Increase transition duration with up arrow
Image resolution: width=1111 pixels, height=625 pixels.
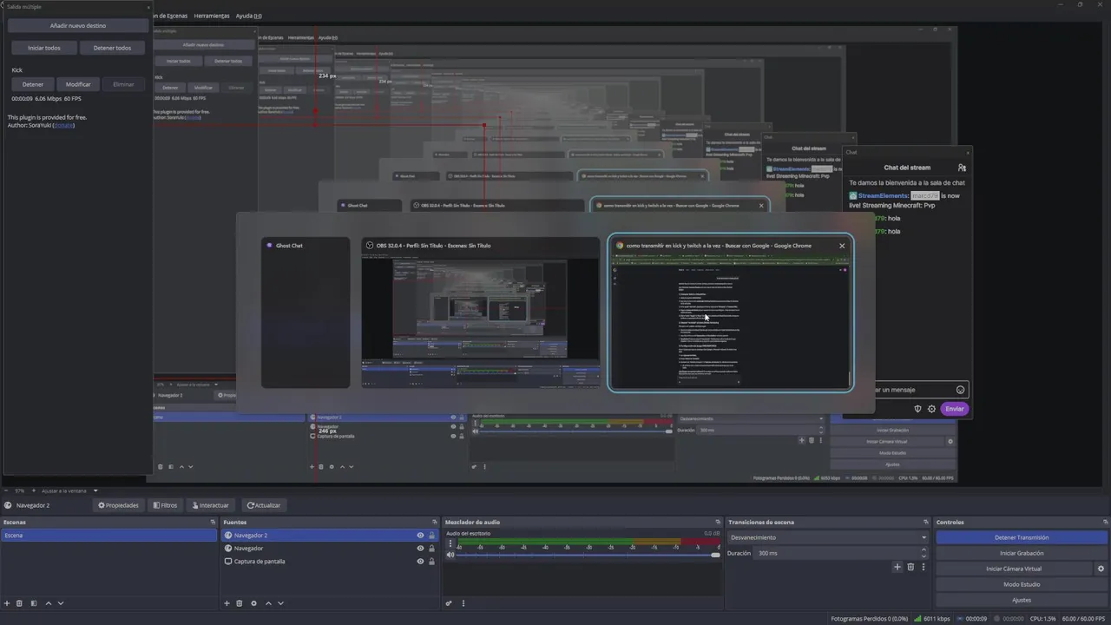point(924,550)
